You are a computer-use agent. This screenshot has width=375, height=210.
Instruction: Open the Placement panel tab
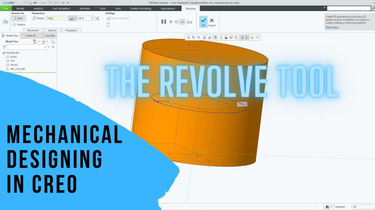tap(33, 30)
